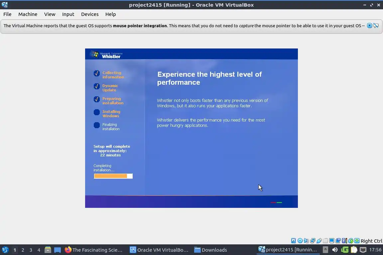This screenshot has height=255, width=383.
Task: Click the Finalizing installation step bullet
Action: click(97, 125)
